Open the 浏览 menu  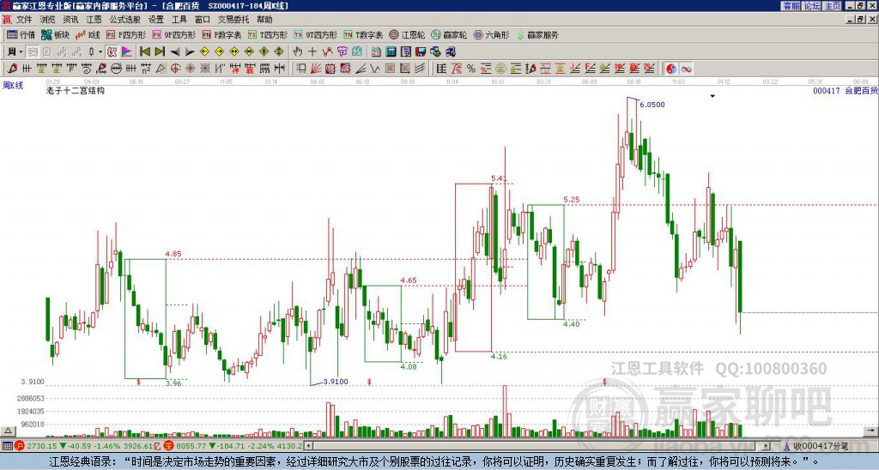(x=47, y=20)
